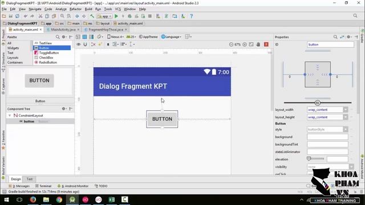
Task: Click the Copy icon in main toolbar
Action: point(47,16)
